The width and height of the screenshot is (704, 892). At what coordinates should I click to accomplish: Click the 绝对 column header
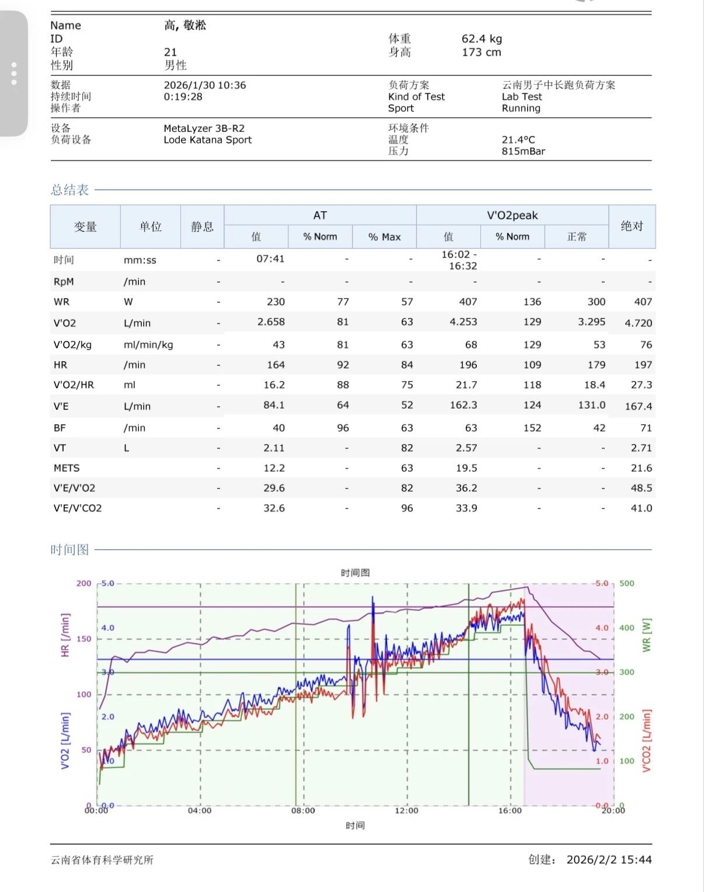(632, 227)
